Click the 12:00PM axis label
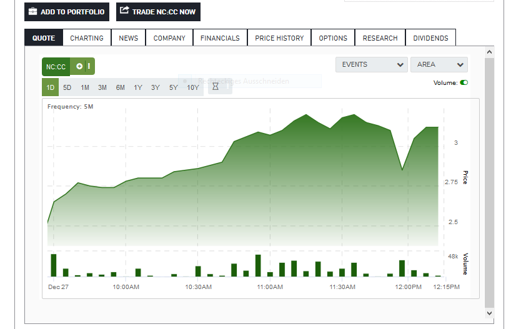This screenshot has width=526, height=329. [x=409, y=287]
